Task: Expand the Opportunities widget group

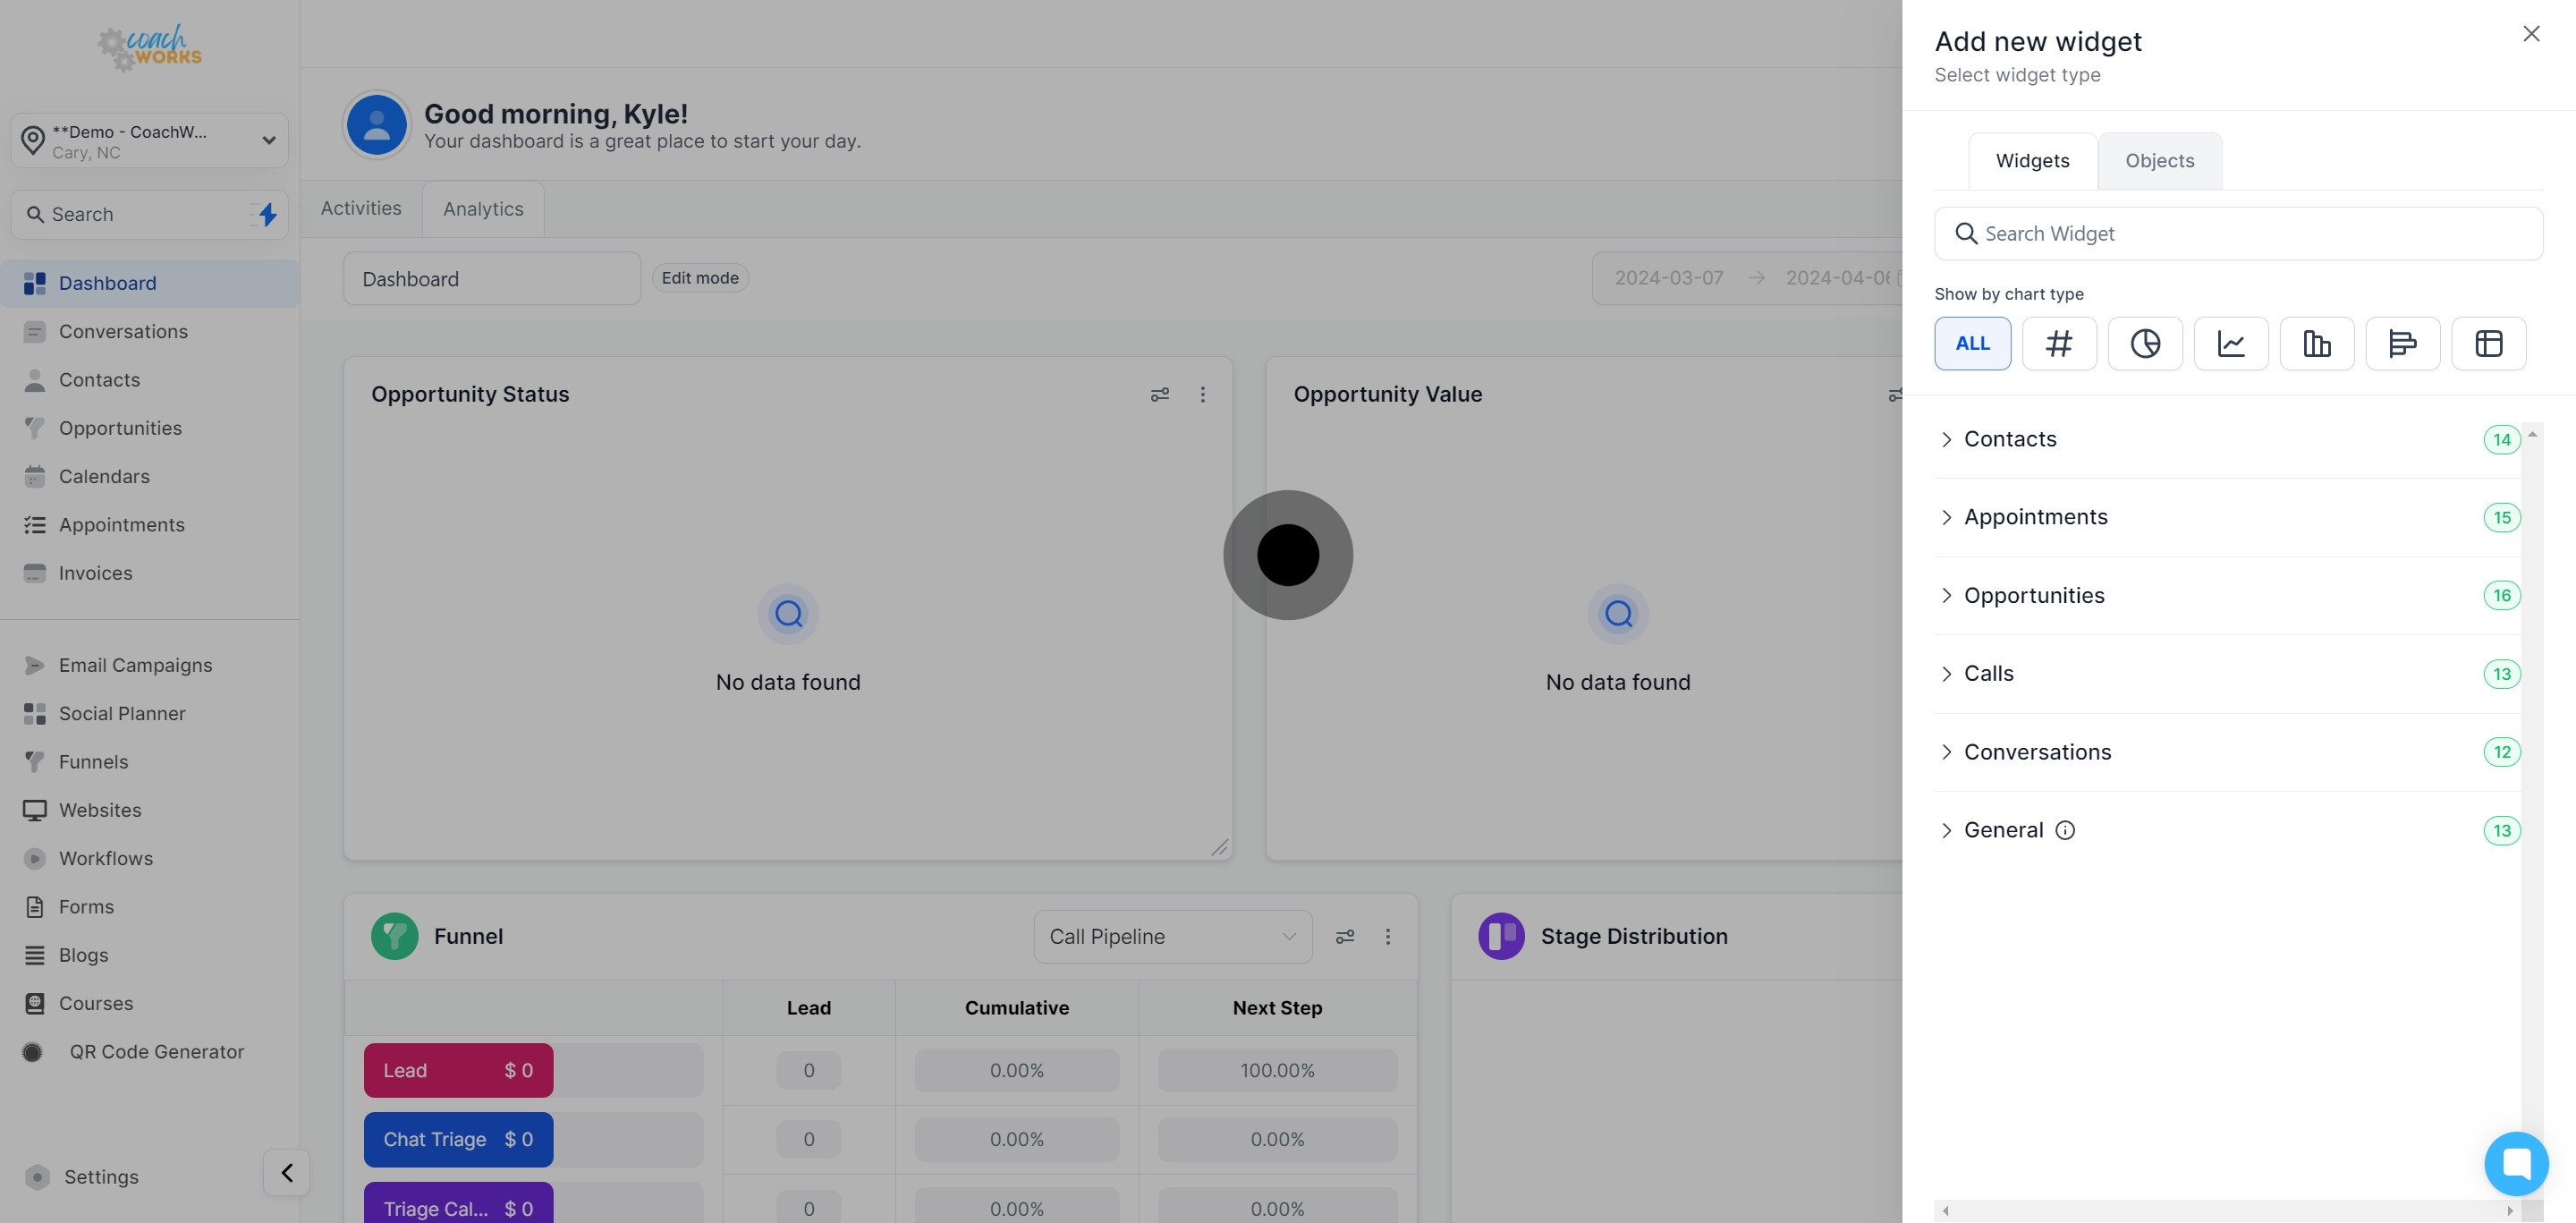Action: (x=2034, y=595)
